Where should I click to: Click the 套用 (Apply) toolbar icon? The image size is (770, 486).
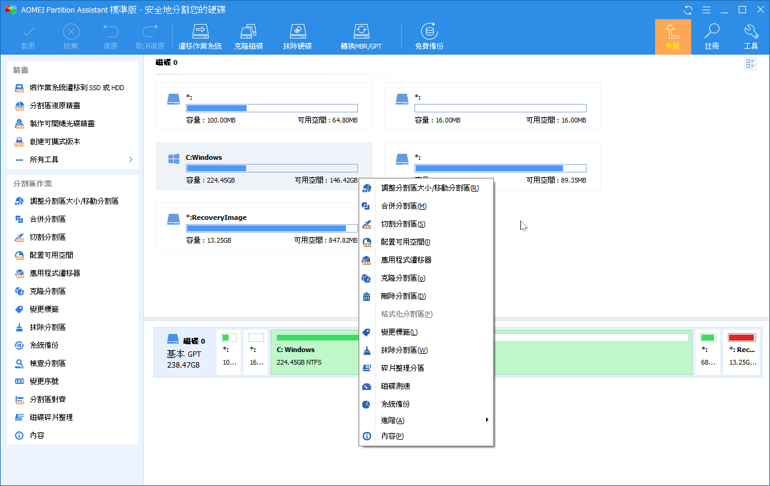[x=28, y=37]
